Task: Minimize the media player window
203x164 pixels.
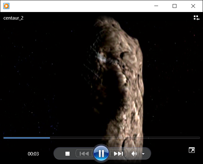Action: click(155, 6)
